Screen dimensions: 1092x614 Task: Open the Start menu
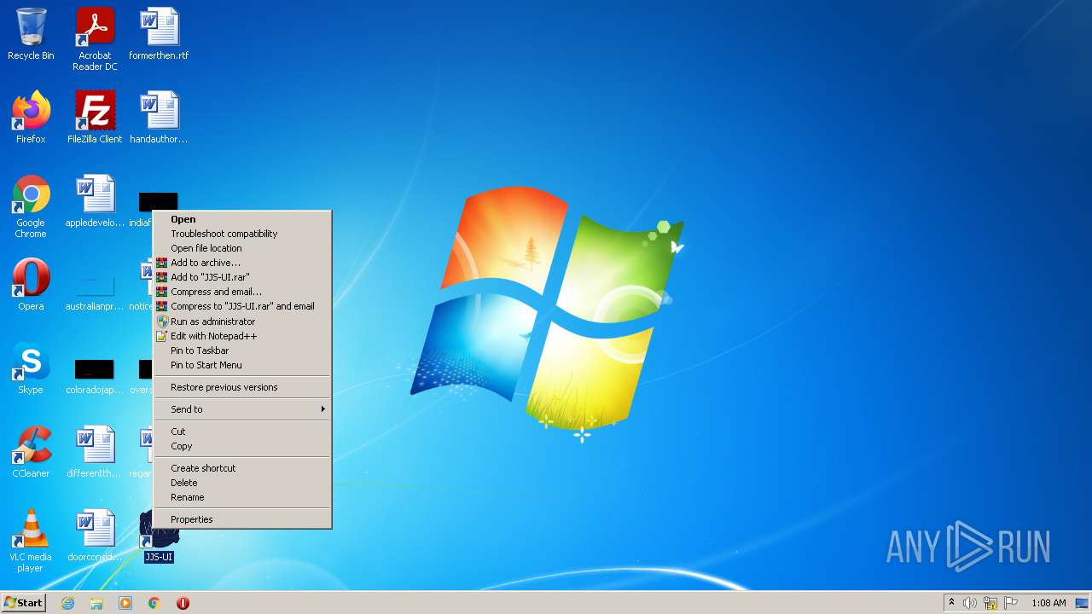[23, 603]
